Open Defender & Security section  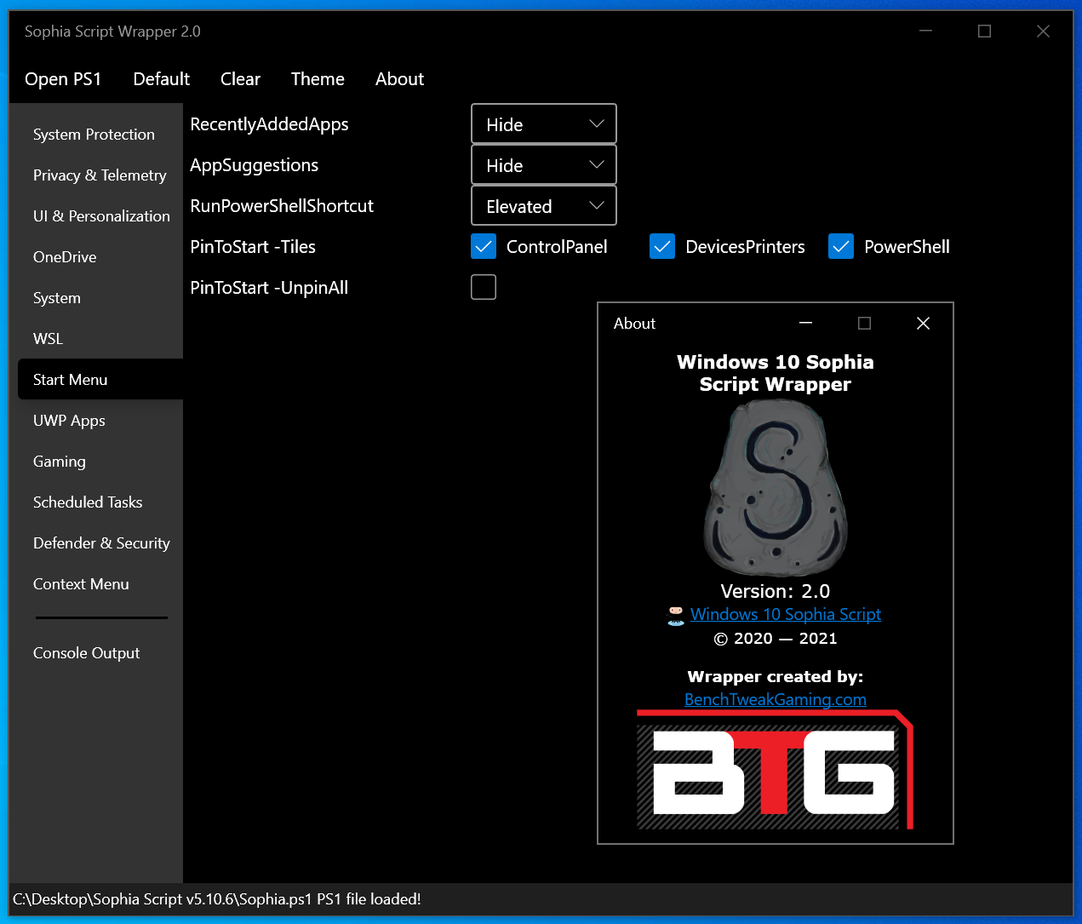[x=100, y=543]
